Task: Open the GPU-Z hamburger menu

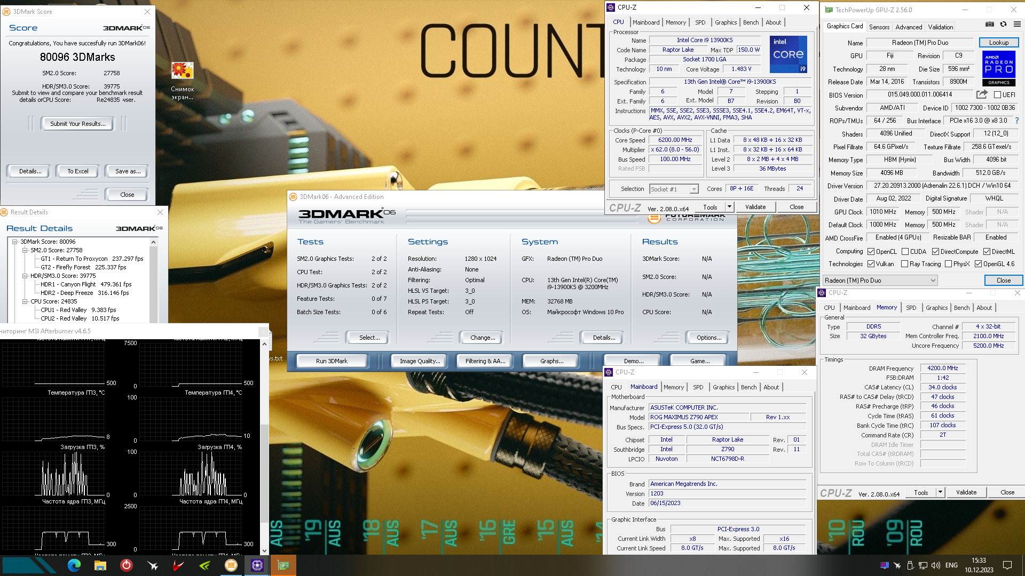Action: click(1017, 25)
